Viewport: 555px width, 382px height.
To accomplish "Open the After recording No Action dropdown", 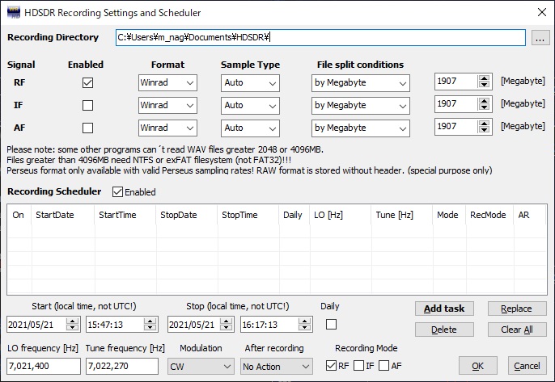I will 277,367.
